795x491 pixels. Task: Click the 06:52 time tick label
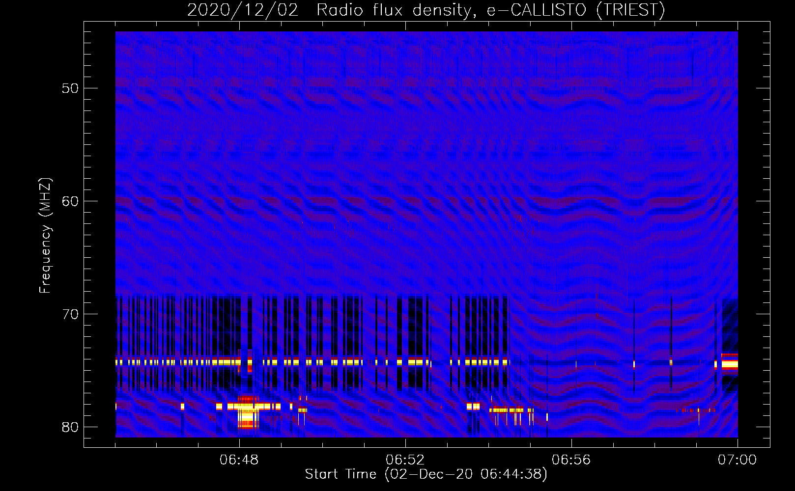coord(405,460)
